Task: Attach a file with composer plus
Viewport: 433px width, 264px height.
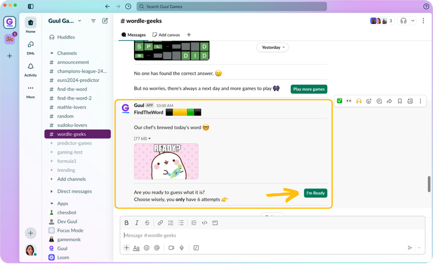Action: tap(127, 248)
